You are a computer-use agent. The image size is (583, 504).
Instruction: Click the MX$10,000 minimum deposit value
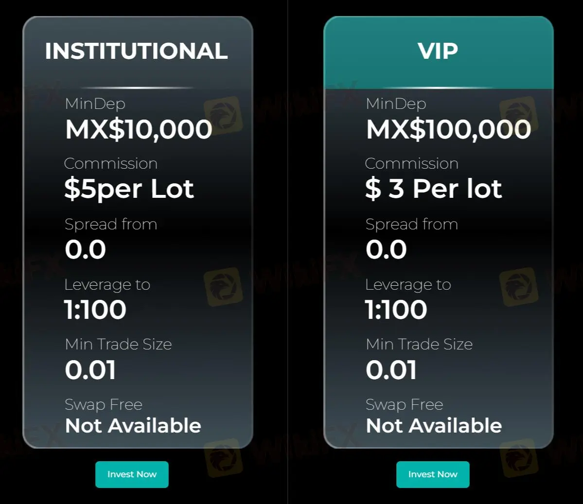coord(139,129)
